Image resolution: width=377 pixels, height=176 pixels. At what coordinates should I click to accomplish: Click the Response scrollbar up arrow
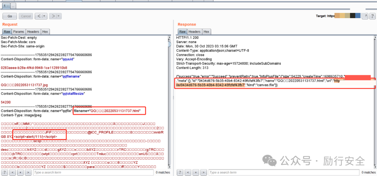pyautogui.click(x=375, y=37)
